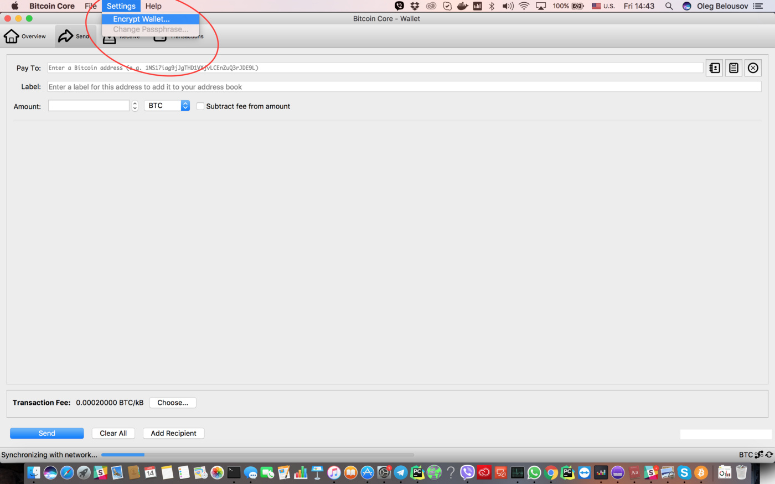Open WhatsApp in the Dock

(534, 473)
